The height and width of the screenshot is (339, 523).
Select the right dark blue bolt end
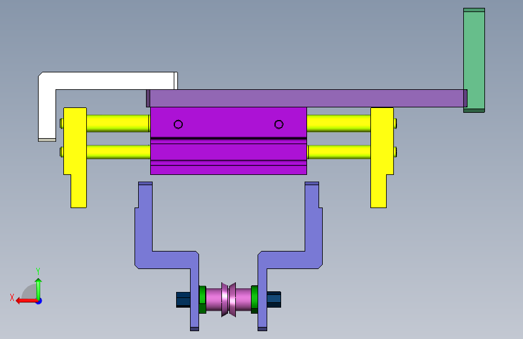pyautogui.click(x=273, y=299)
